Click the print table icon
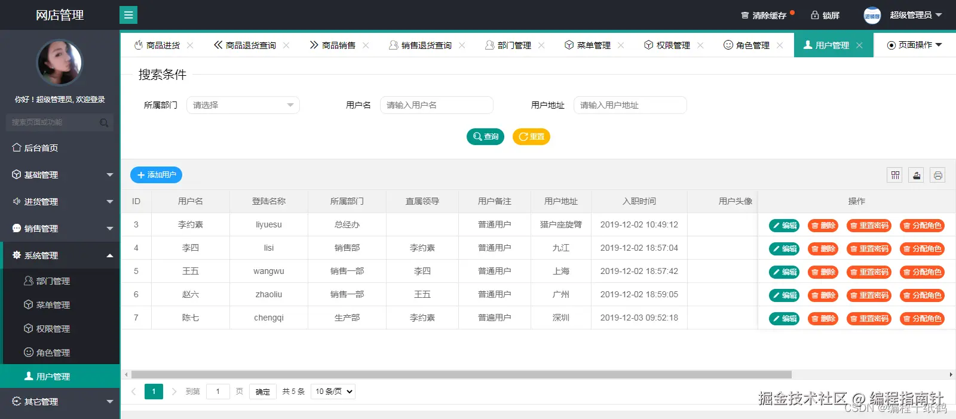Screen dimensions: 956x419 click(938, 175)
